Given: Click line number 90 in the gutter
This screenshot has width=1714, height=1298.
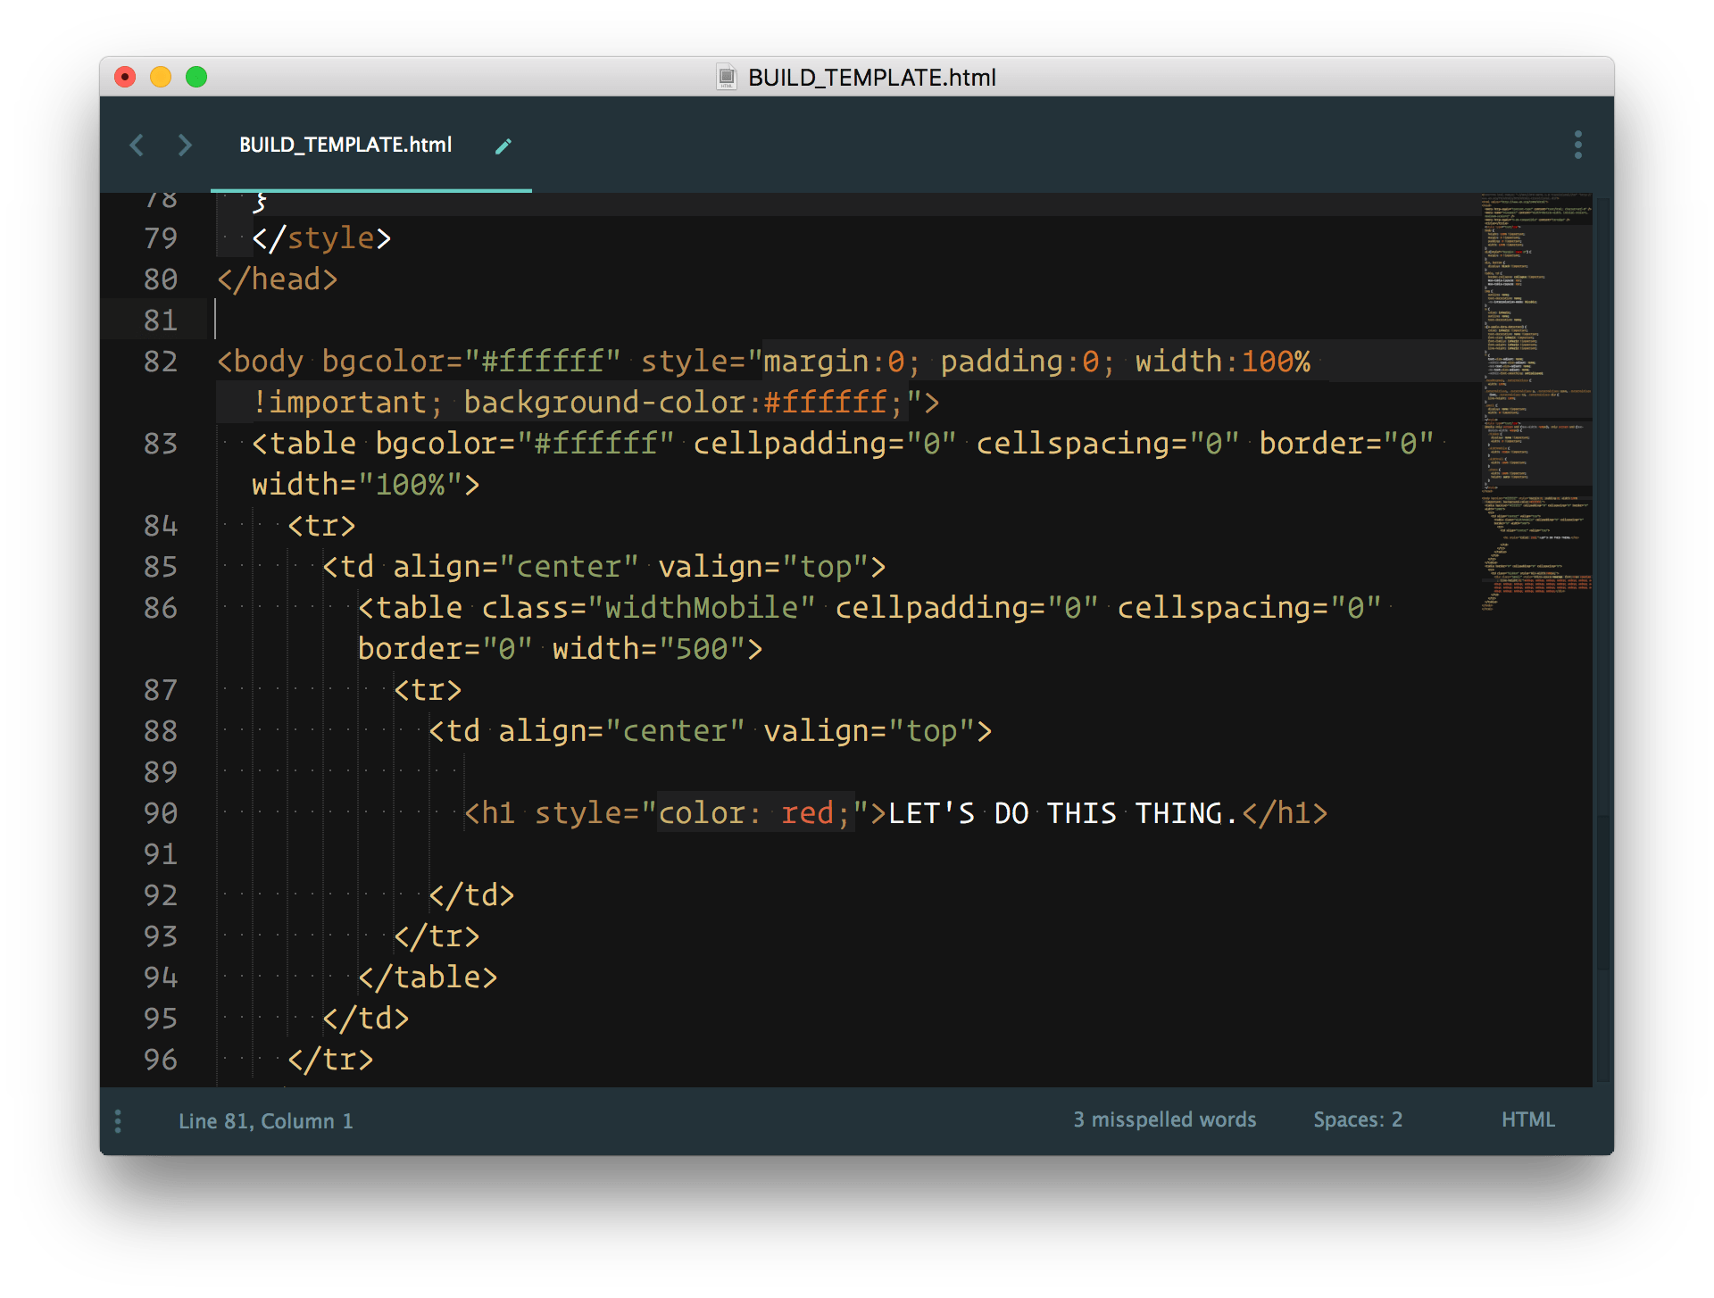Looking at the screenshot, I should 161,813.
